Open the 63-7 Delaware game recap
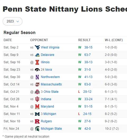The width and height of the screenshot is (127, 140). tap(87, 55)
